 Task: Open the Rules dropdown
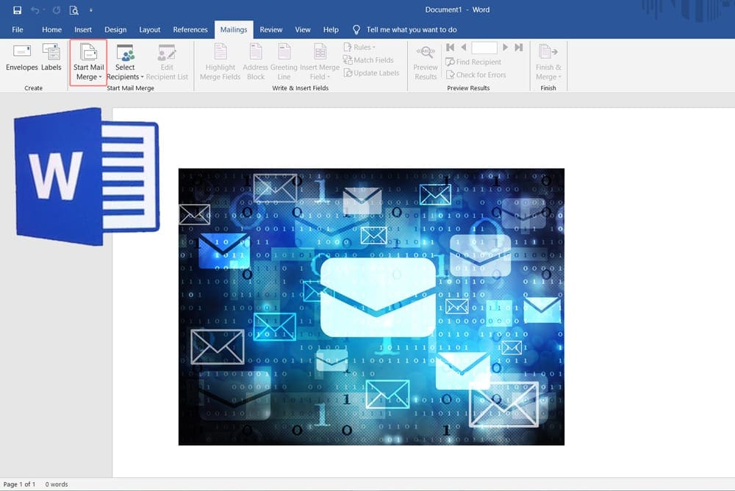pos(359,47)
